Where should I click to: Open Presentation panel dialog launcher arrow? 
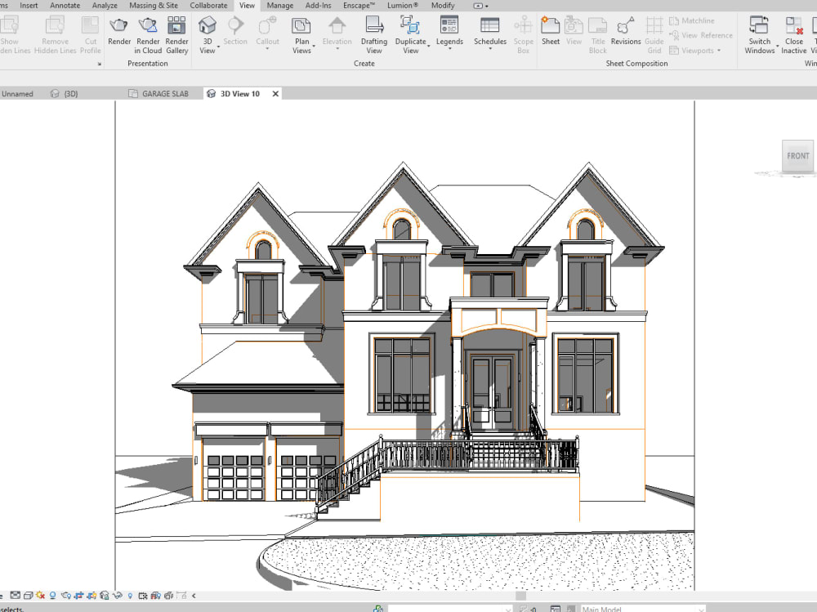point(100,64)
